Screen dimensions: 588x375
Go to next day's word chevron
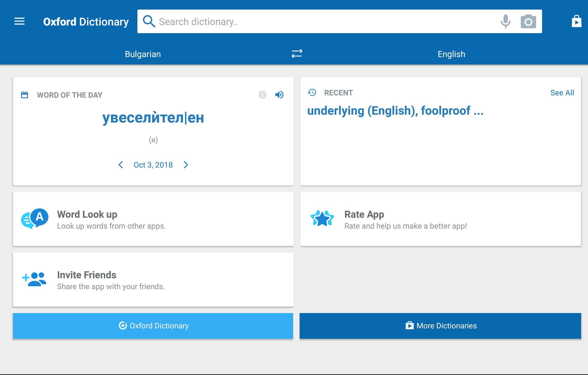[186, 165]
